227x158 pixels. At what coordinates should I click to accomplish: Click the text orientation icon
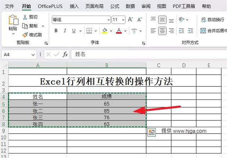(x=181, y=19)
